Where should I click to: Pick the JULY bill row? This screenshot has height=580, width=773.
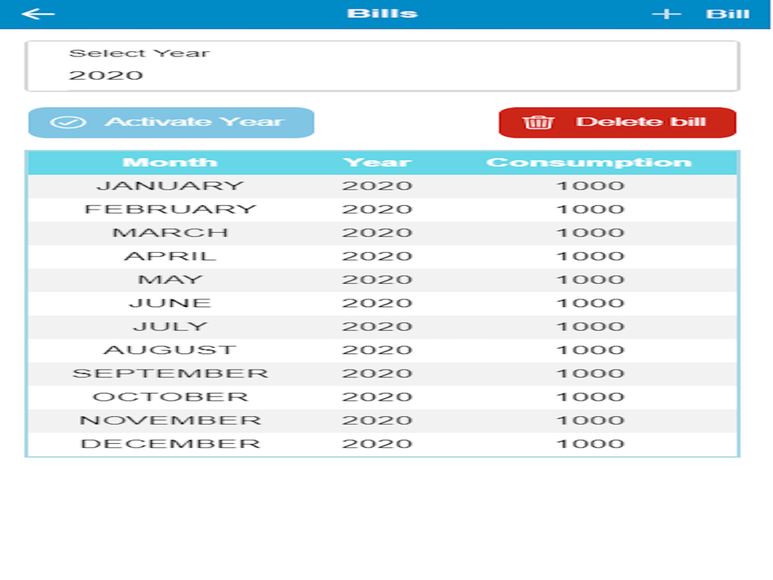(x=383, y=326)
